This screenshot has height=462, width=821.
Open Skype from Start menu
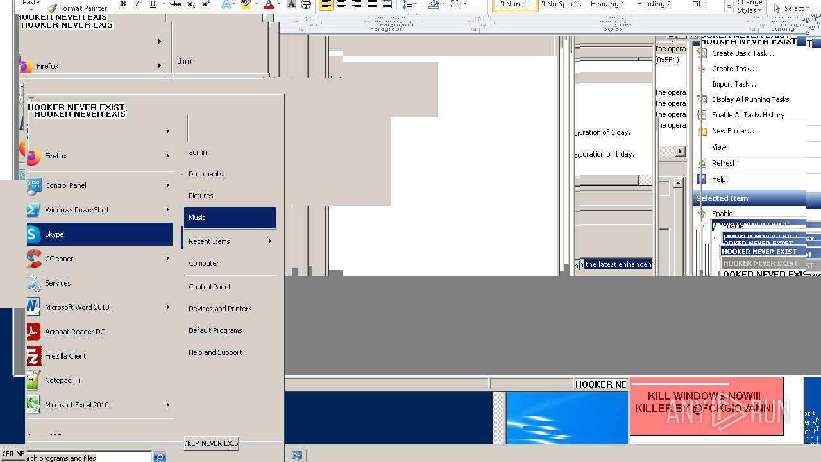pyautogui.click(x=99, y=234)
